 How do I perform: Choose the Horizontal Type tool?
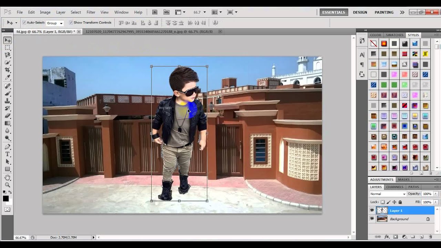[7, 154]
